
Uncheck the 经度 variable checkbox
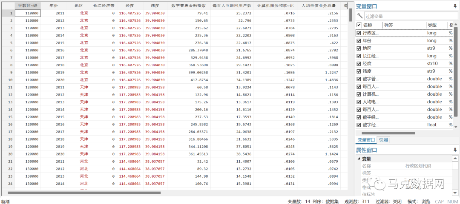359,63
